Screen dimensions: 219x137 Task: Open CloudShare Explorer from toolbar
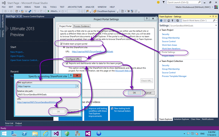105,11
